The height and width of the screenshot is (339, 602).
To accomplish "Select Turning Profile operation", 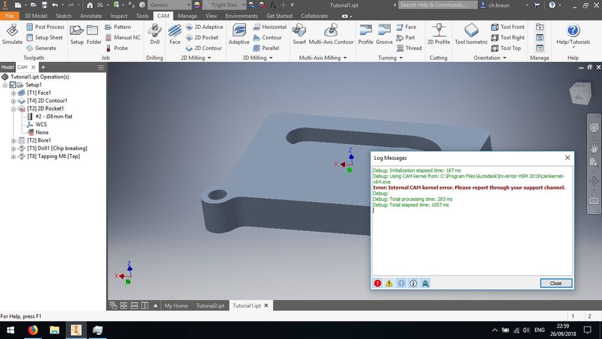I will [366, 34].
